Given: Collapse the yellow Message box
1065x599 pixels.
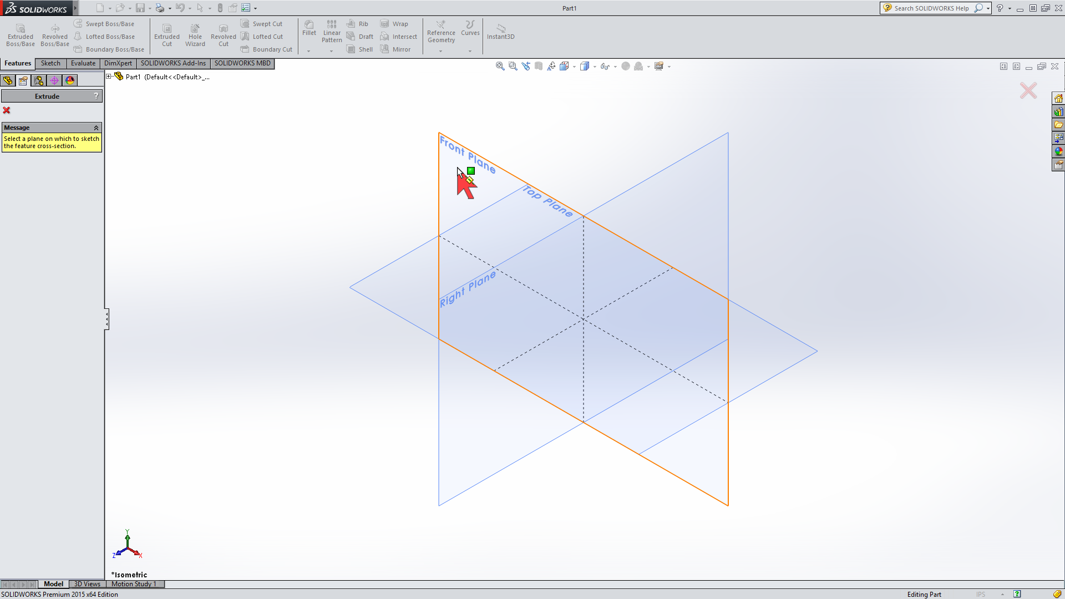Looking at the screenshot, I should coord(97,128).
